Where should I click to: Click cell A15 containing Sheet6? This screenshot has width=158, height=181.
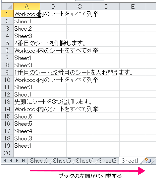pos(26,116)
